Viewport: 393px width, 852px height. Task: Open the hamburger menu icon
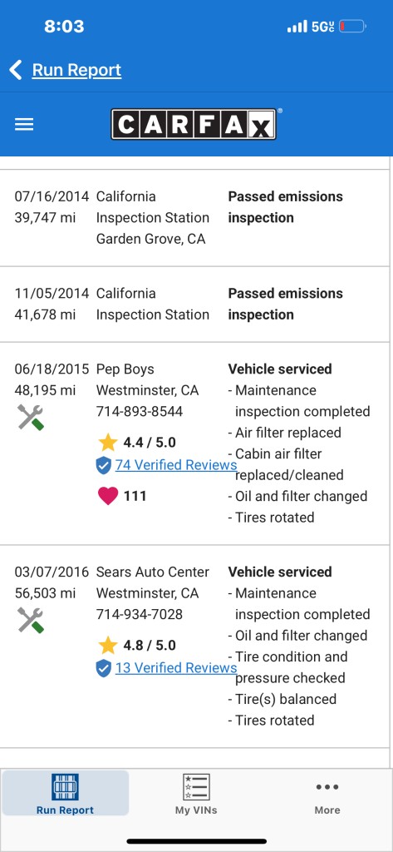tap(24, 125)
